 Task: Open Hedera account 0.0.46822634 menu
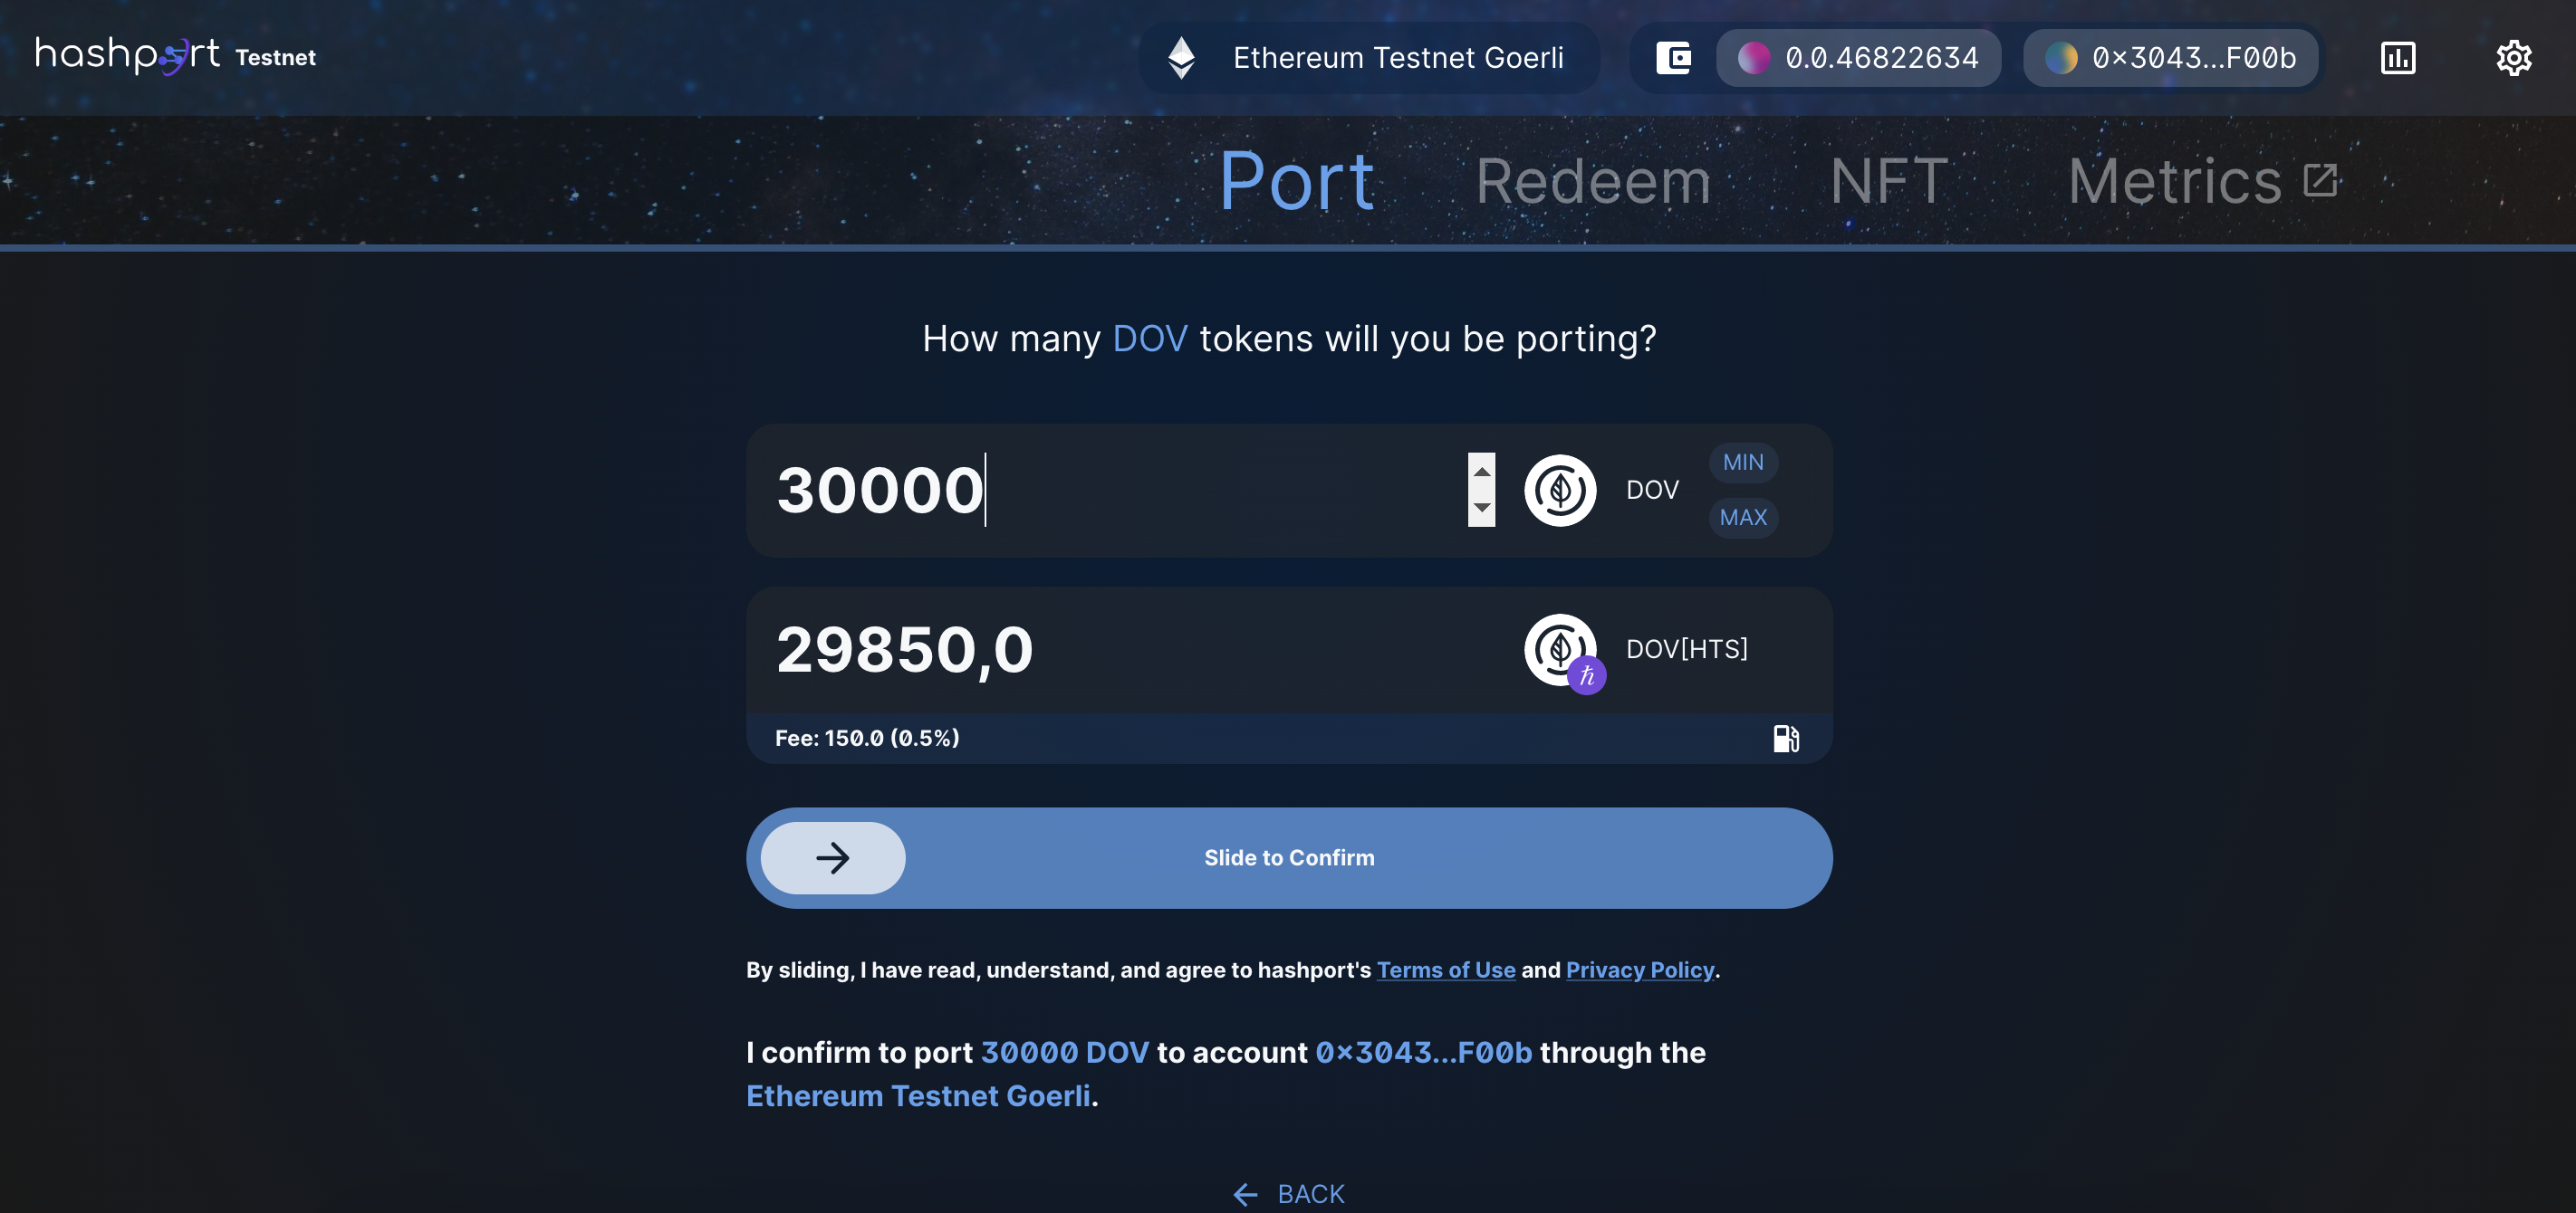[x=1858, y=58]
